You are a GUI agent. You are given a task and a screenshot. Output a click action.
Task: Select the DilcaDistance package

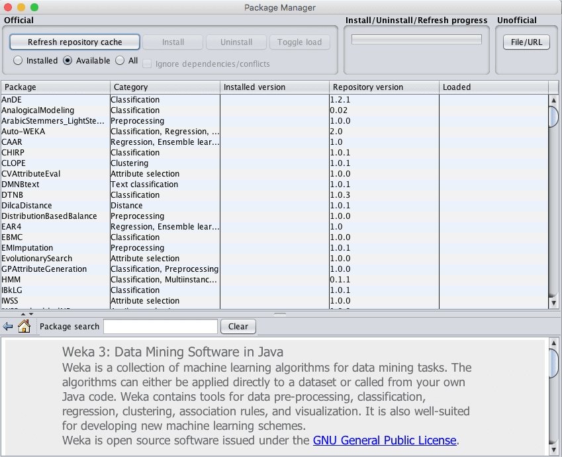pos(275,206)
